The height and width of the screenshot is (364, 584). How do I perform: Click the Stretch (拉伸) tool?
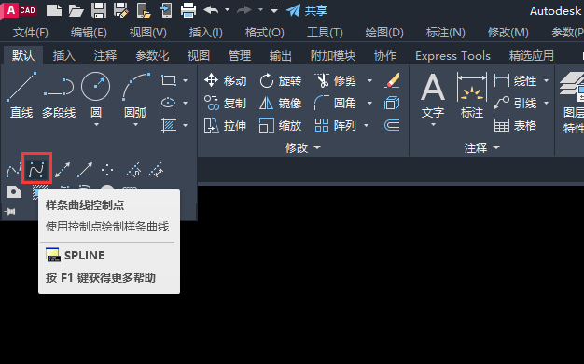(225, 125)
